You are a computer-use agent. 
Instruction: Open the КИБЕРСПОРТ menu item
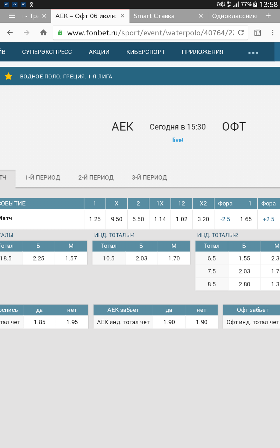[146, 52]
